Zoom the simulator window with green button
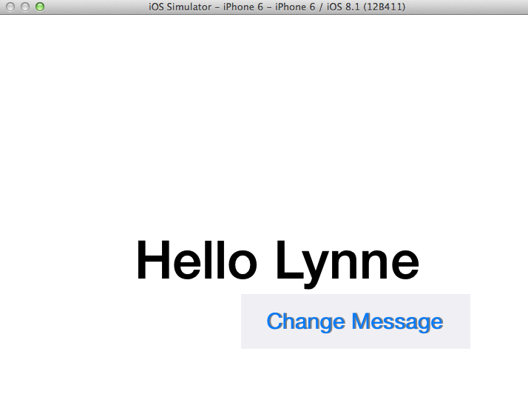Screen dimensions: 528x399 [39, 7]
